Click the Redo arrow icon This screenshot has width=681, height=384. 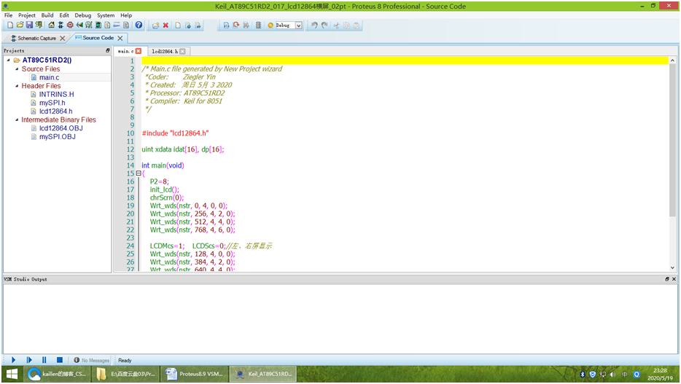[x=324, y=26]
